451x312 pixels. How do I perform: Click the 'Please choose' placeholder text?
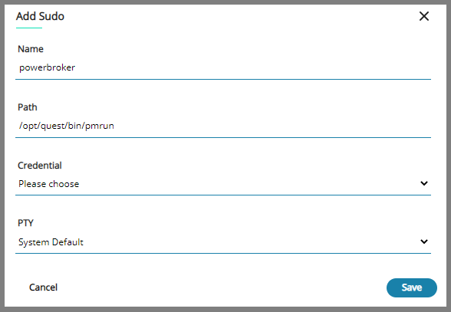(x=48, y=184)
